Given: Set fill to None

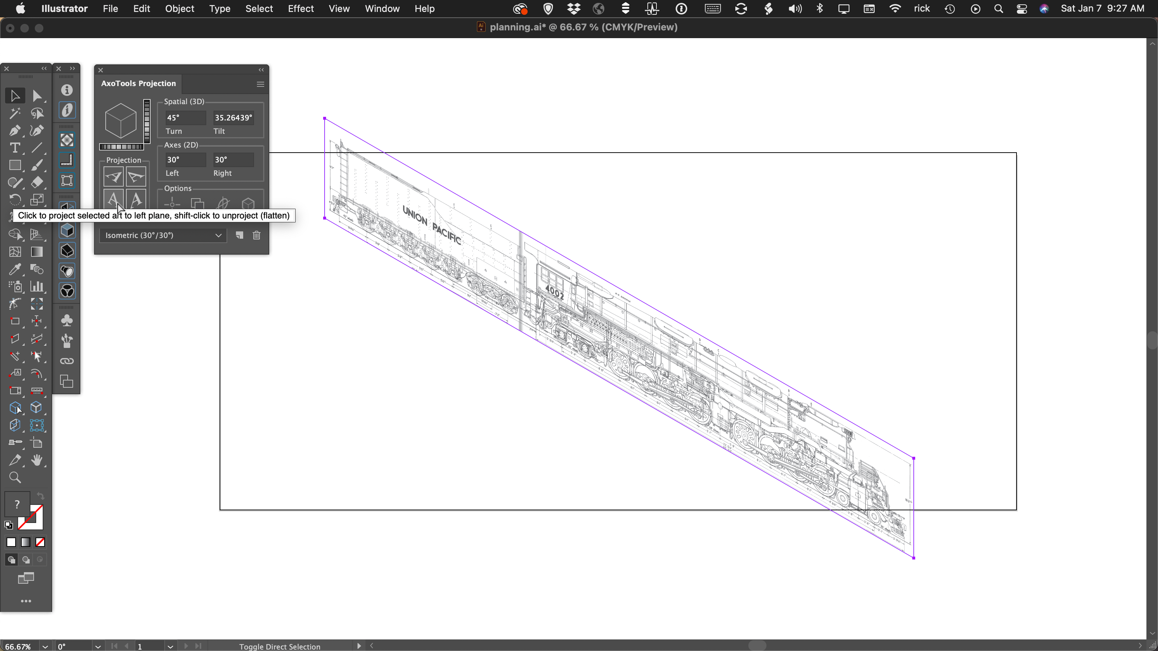Looking at the screenshot, I should [40, 542].
